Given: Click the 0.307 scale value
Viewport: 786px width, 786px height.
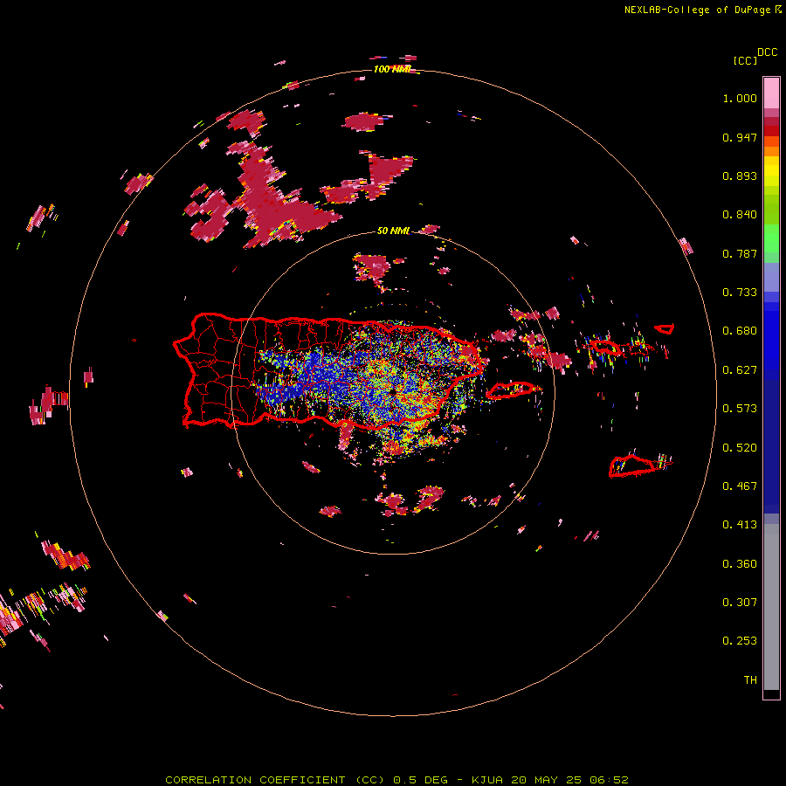Looking at the screenshot, I should coord(740,603).
